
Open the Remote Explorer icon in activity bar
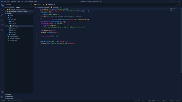[x=2, y=30]
